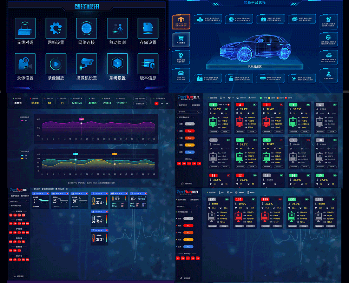The image size is (349, 283).
Task: Click the 版本信息 version info icon
Action: pyautogui.click(x=148, y=64)
